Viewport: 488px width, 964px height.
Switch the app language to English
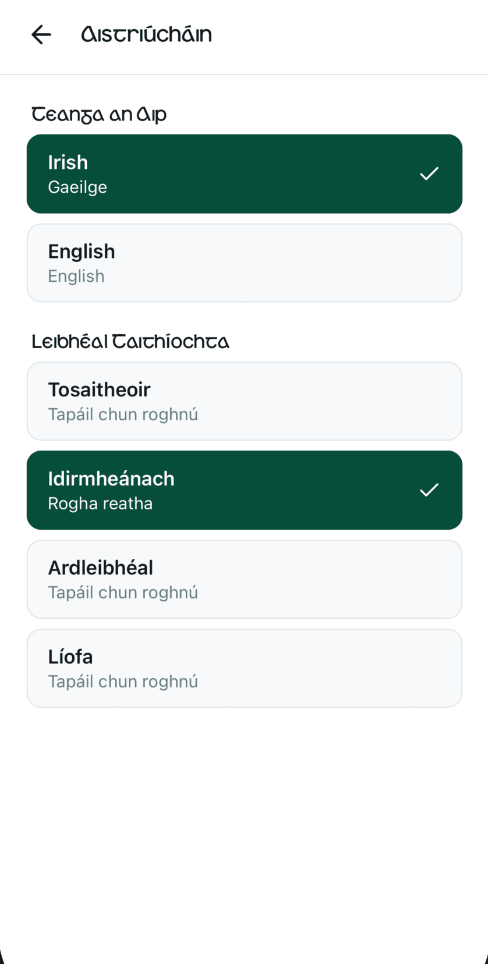(x=245, y=263)
